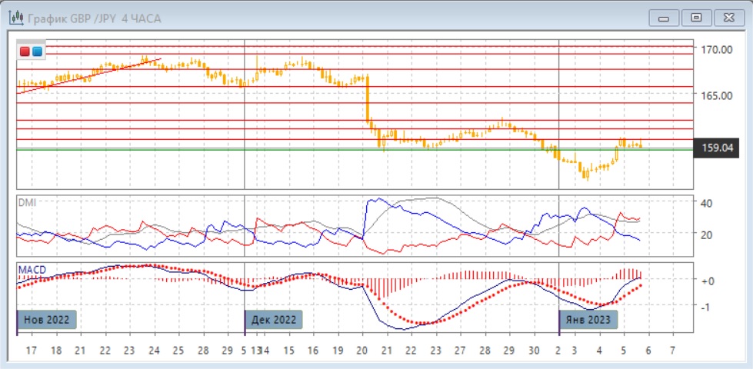Click date 20 on the time axis
This screenshot has height=369, width=753.
coord(362,351)
